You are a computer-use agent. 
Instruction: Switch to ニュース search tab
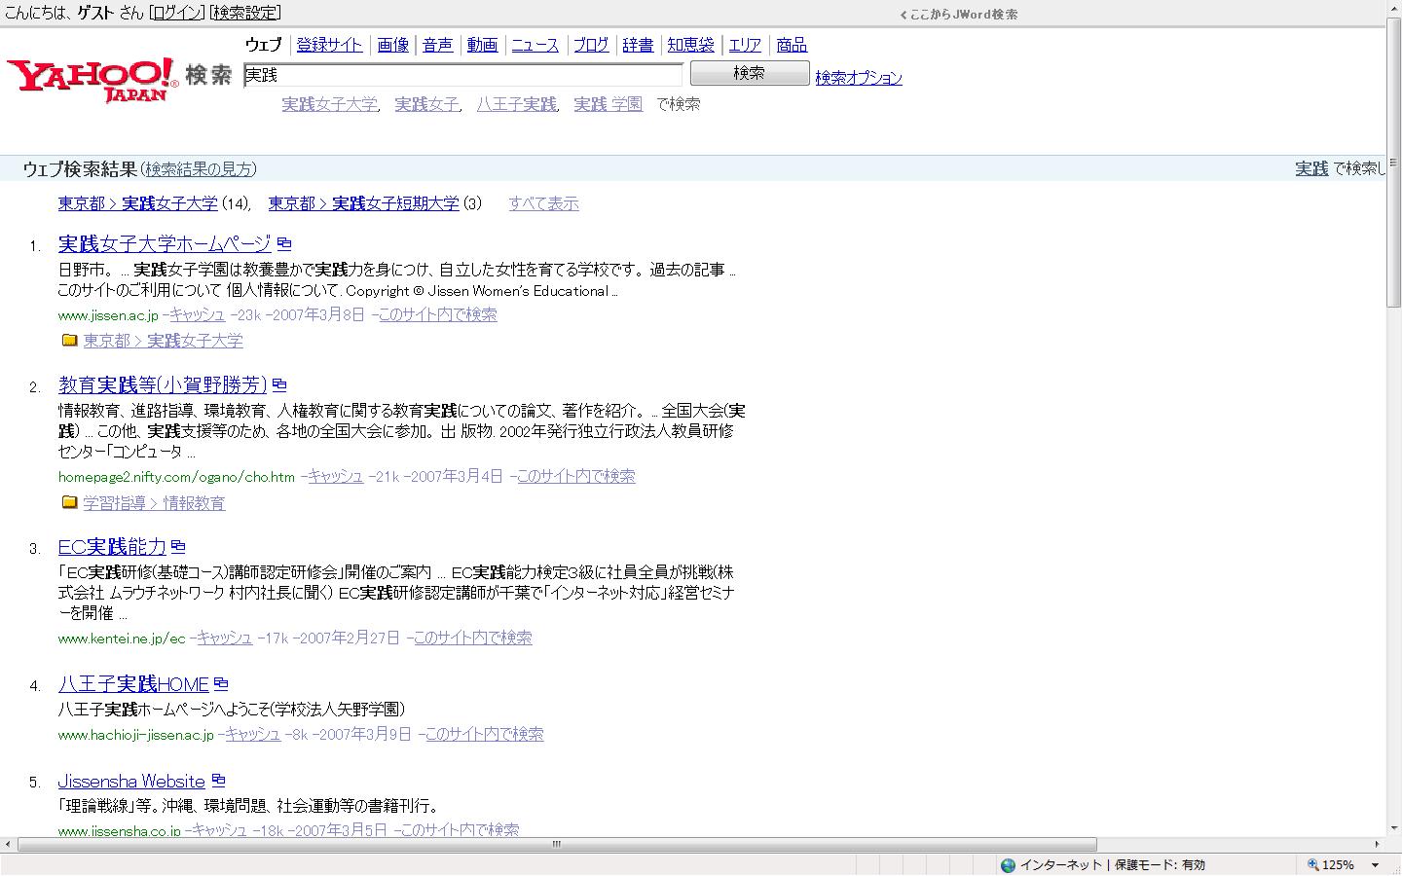pyautogui.click(x=535, y=45)
